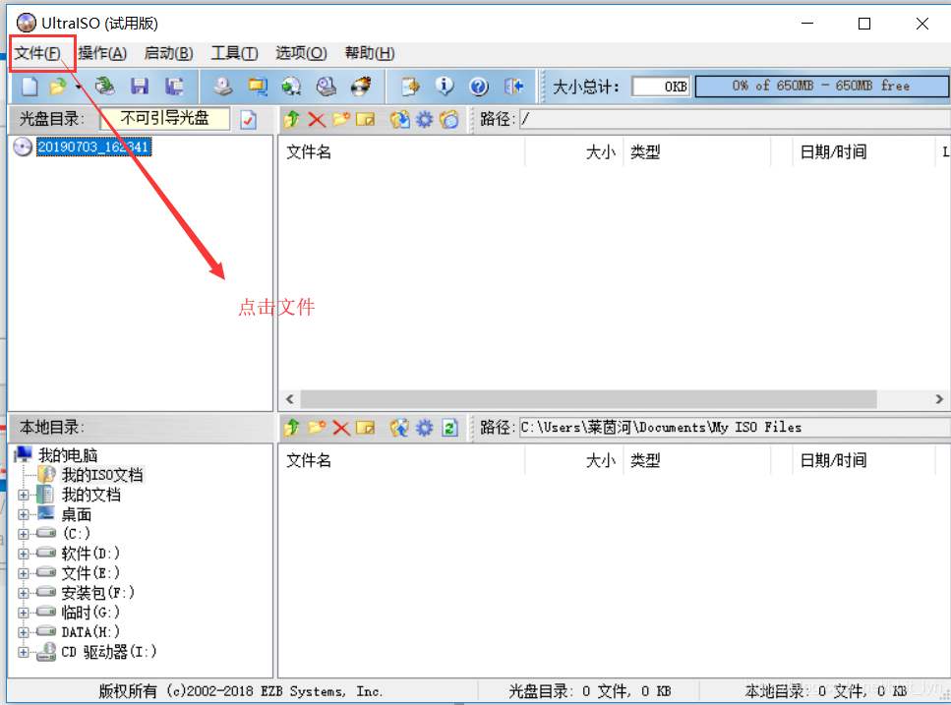Screen dimensions: 951x705
Task: Click the red X delete icon in local pane
Action: (x=341, y=428)
